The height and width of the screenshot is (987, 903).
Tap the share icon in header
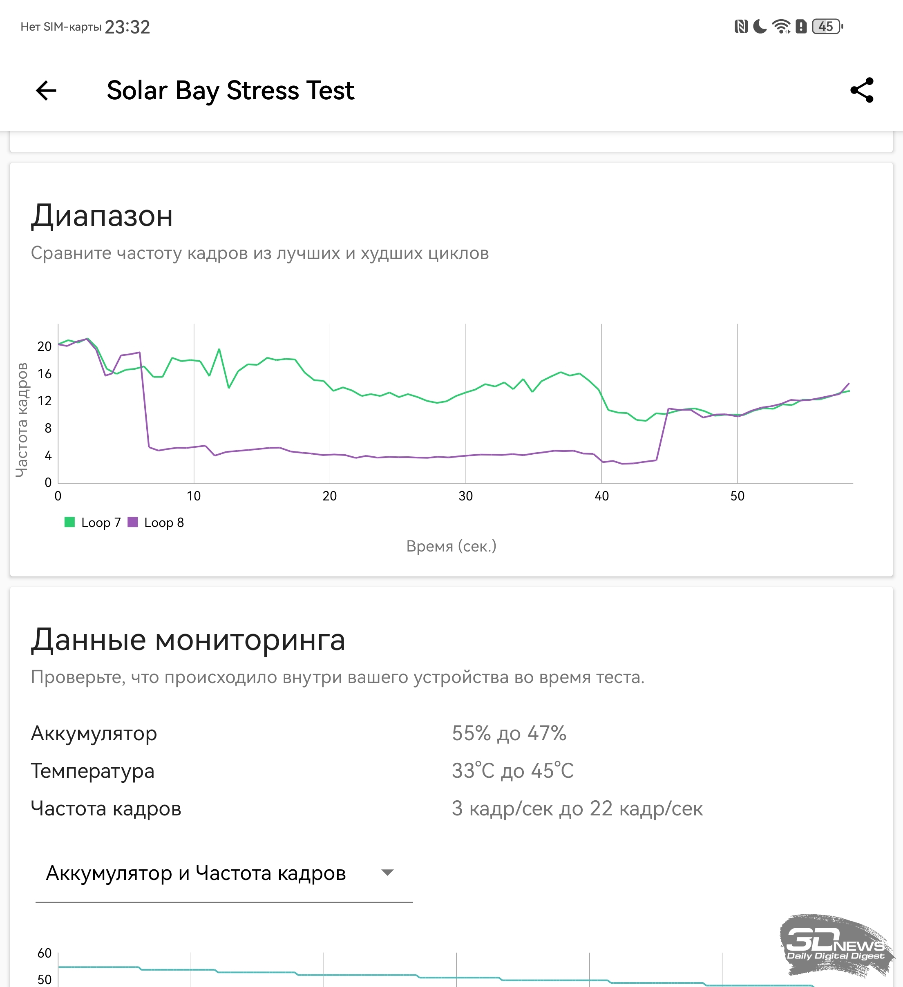[862, 91]
